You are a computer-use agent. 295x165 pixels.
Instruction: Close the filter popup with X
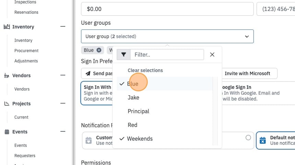coord(212,55)
